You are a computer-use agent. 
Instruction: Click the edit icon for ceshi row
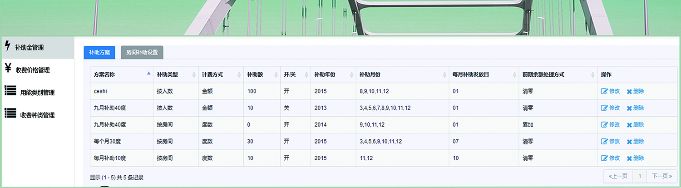[x=604, y=91]
